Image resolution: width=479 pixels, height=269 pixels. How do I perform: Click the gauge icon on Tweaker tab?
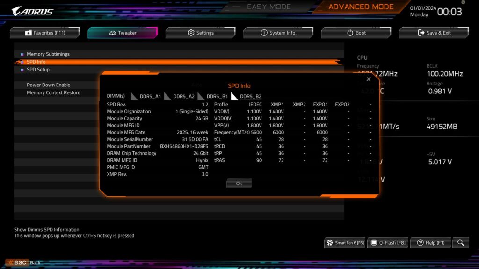click(113, 33)
